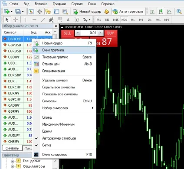Select D1 timeframe button
Image resolution: width=184 pixels, height=169 pixels.
coord(150,19)
